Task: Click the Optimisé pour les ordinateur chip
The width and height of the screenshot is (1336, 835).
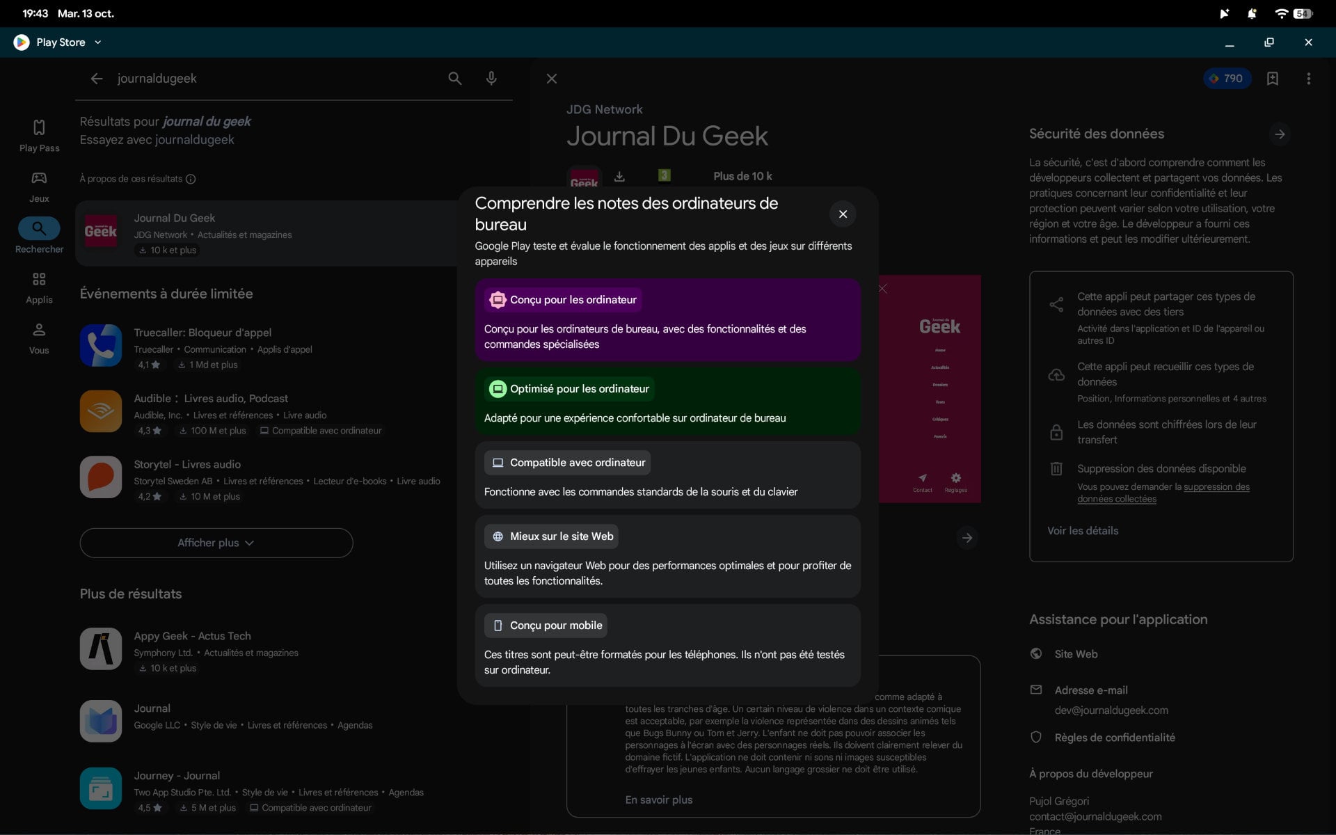Action: click(569, 389)
